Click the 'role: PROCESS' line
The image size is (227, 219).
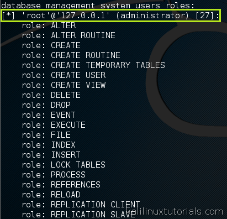(54, 175)
